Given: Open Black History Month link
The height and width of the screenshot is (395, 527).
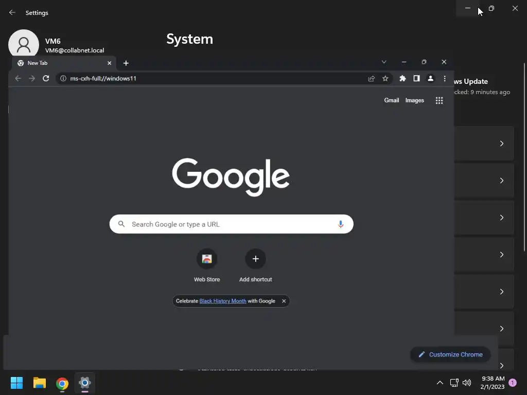Looking at the screenshot, I should coord(223,301).
